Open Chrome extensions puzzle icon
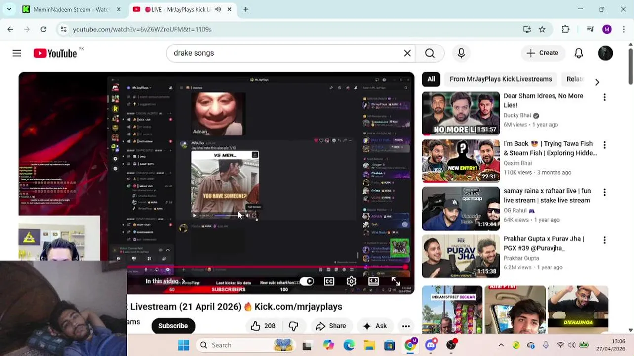Image resolution: width=634 pixels, height=356 pixels. [x=565, y=29]
